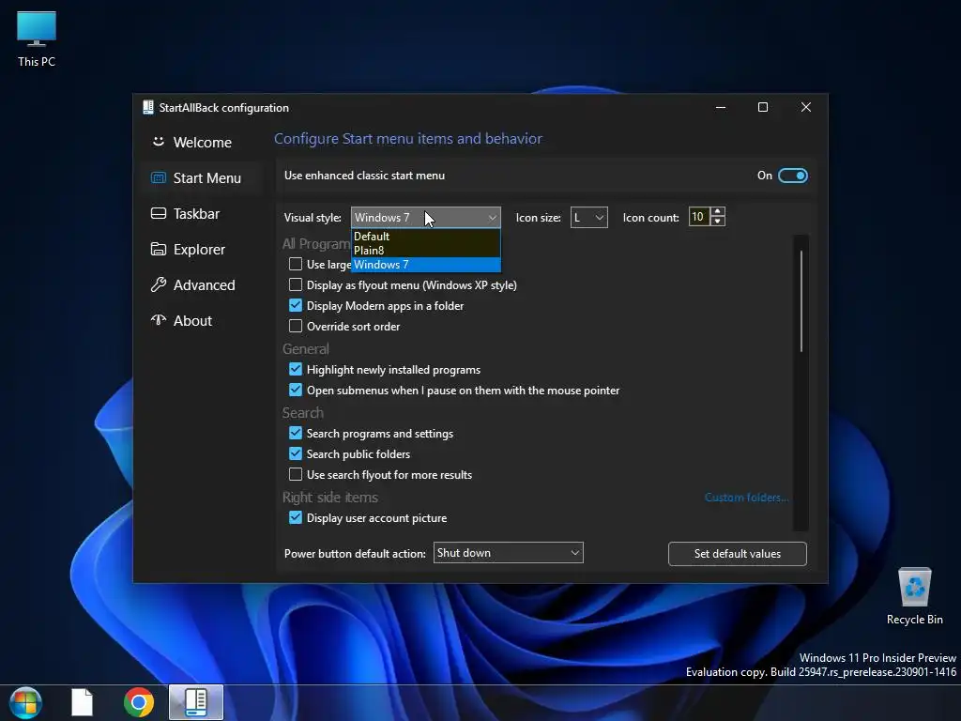Click the About sidebar icon
This screenshot has width=961, height=721.
click(158, 320)
